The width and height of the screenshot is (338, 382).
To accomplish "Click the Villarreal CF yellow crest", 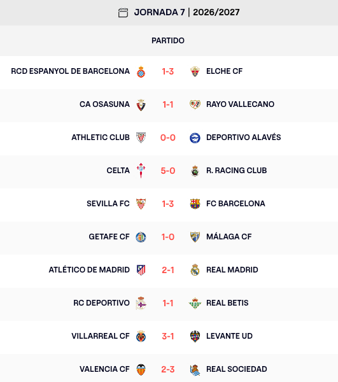I will (x=141, y=336).
